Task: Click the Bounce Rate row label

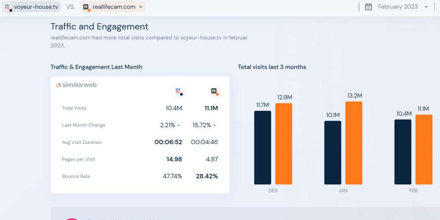Action: [x=76, y=176]
